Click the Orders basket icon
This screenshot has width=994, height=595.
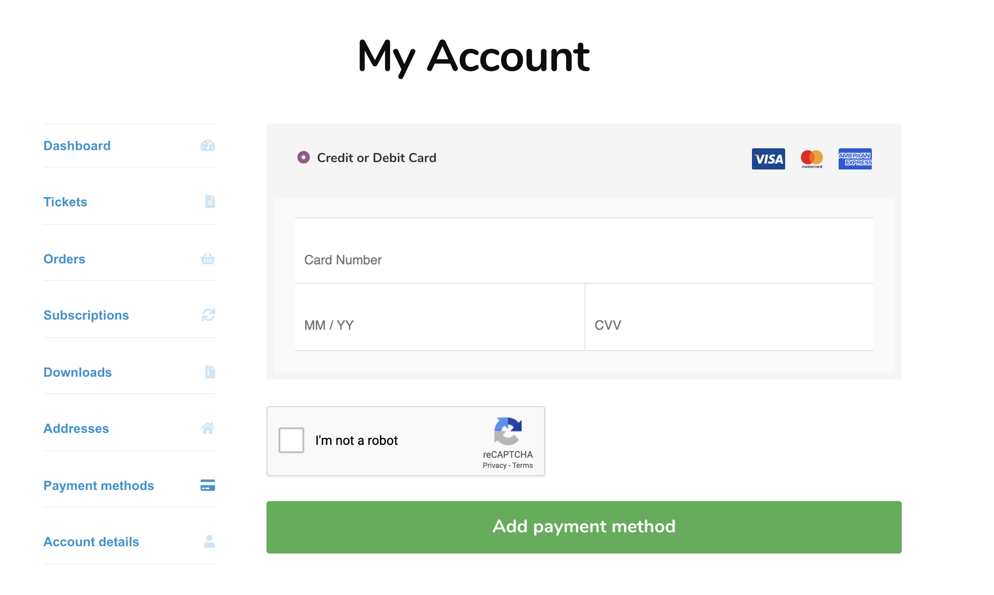point(208,259)
